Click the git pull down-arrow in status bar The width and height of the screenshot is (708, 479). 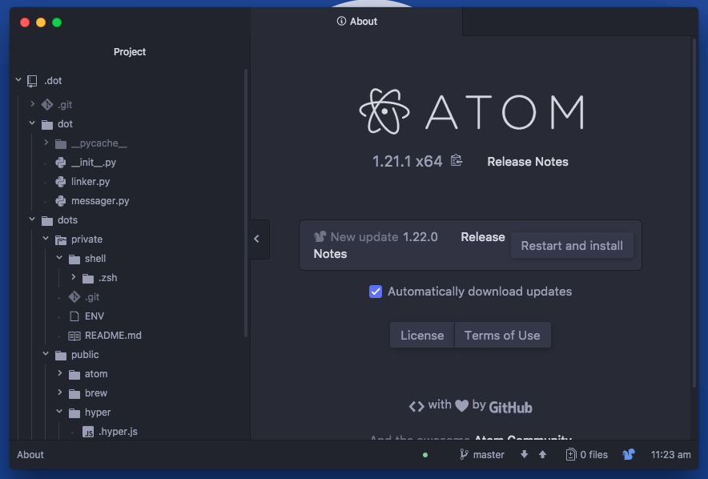pos(524,454)
